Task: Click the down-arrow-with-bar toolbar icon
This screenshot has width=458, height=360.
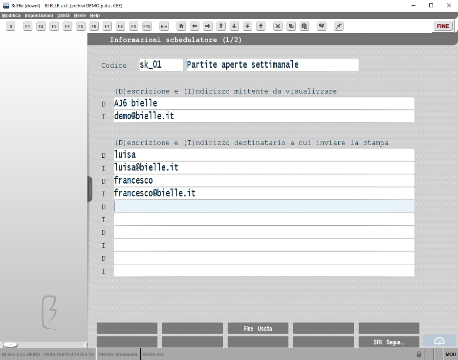Action: click(x=261, y=26)
